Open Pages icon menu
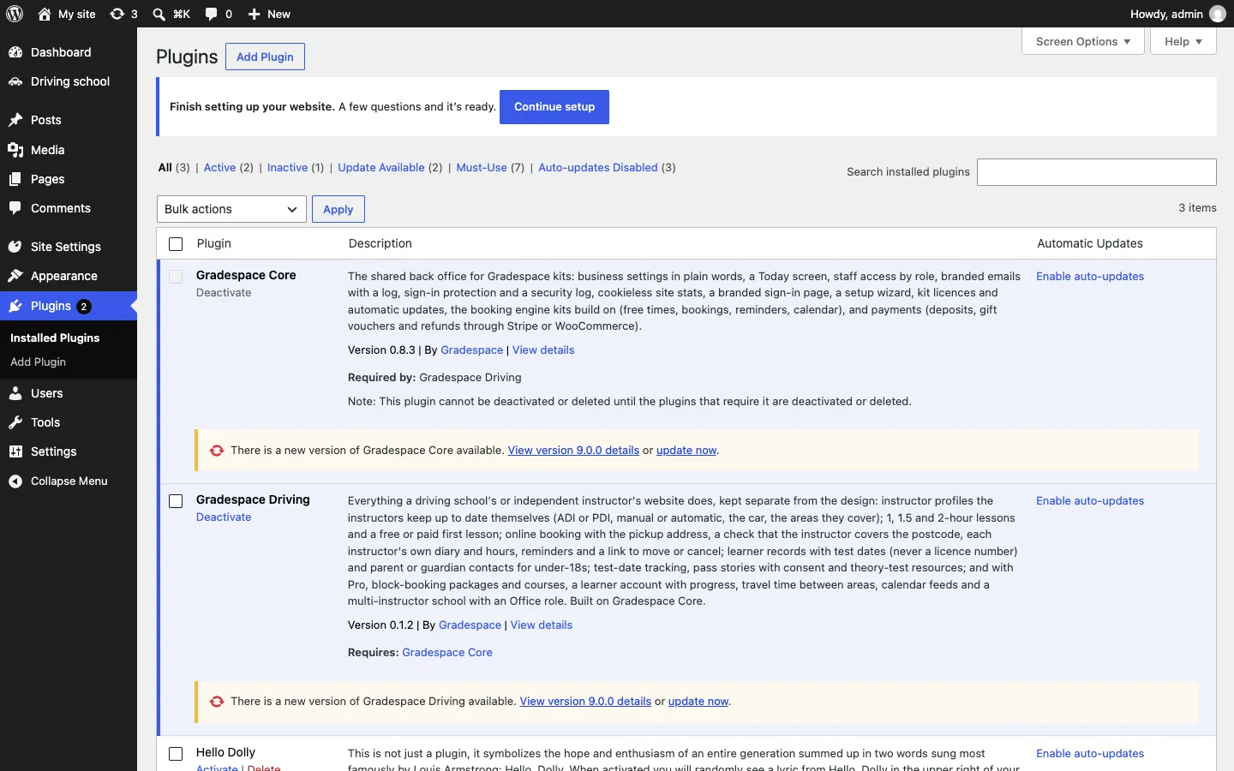This screenshot has height=771, width=1234. click(x=15, y=179)
